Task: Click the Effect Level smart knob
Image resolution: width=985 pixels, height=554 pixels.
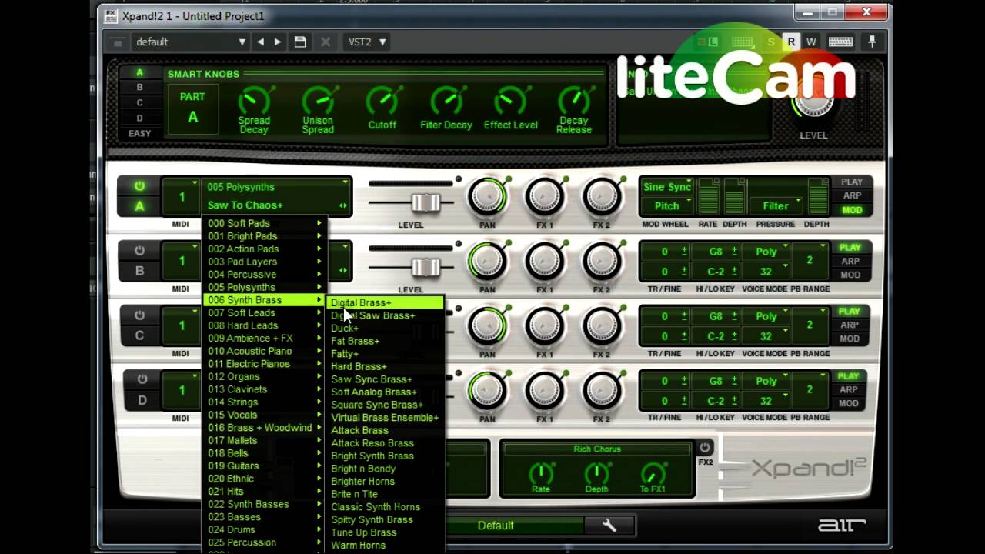Action: pos(510,101)
